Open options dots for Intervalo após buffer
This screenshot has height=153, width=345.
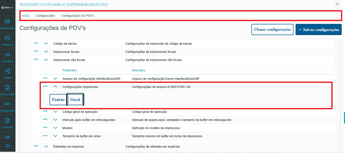[x=45, y=119]
